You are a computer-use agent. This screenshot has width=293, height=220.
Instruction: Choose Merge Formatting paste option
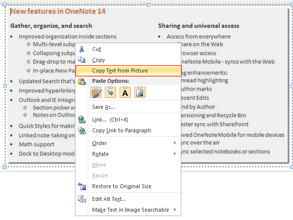110,92
